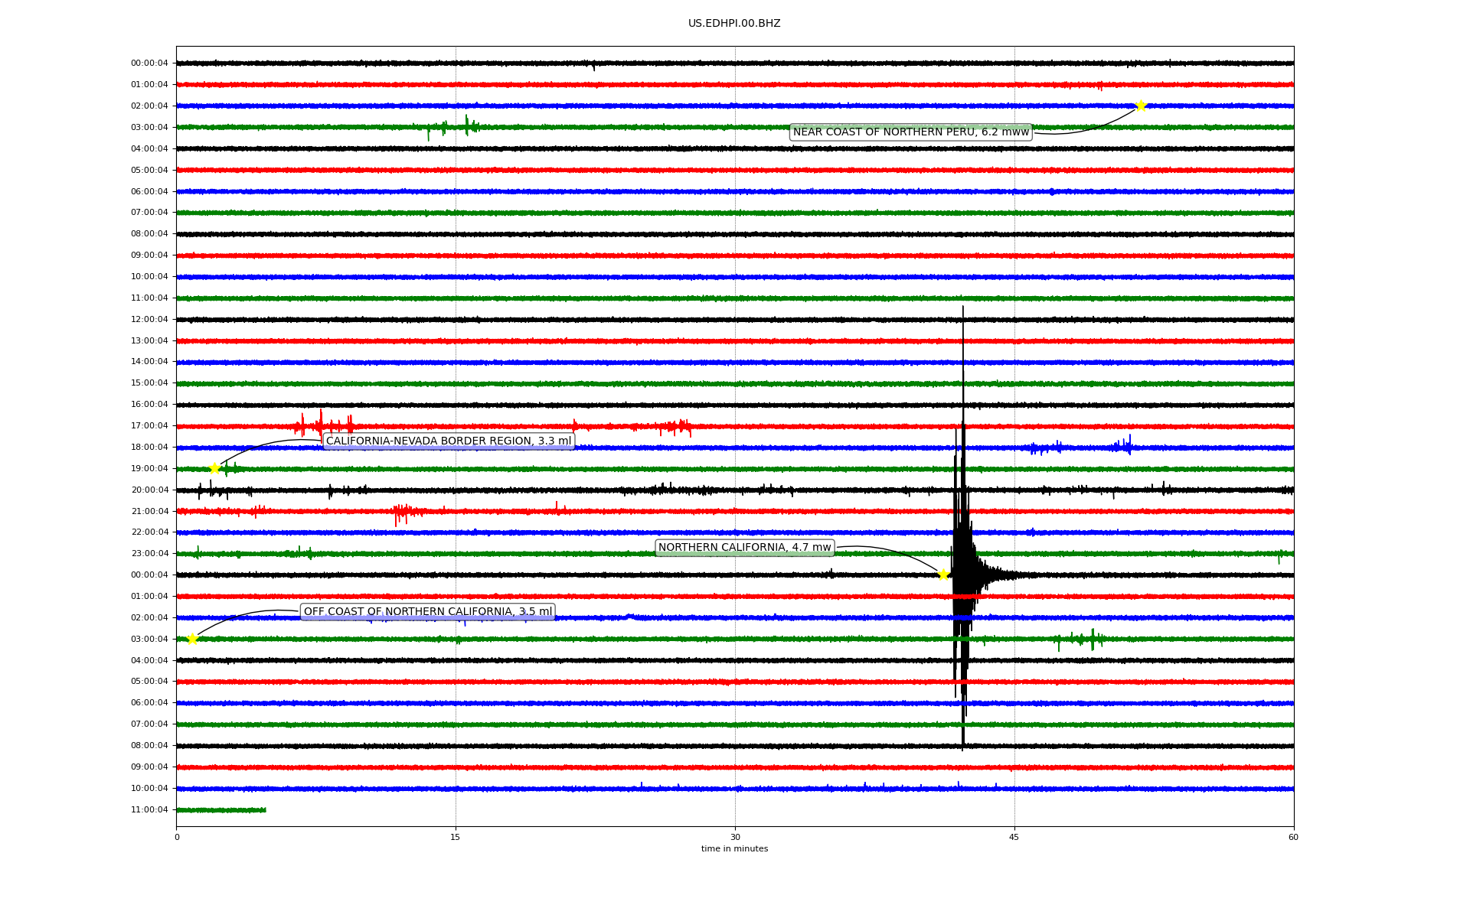
Task: Click the US.EDHPI.00.BHZ plot title
Action: pyautogui.click(x=734, y=24)
